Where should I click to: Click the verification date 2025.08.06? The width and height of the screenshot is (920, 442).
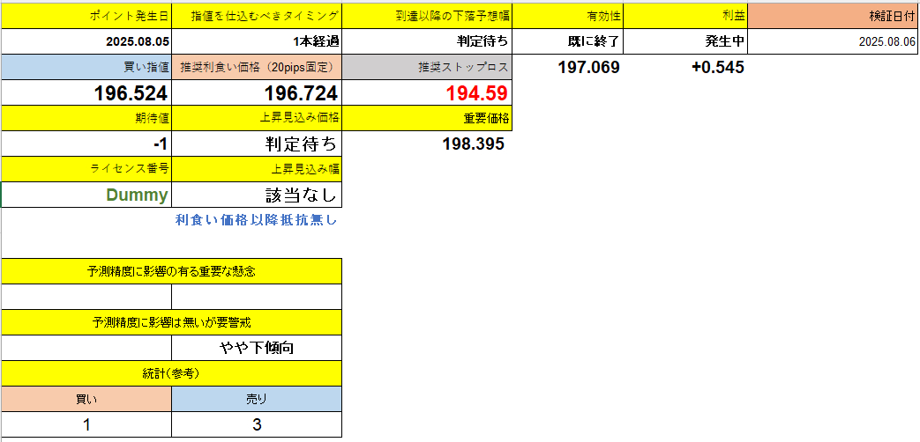834,41
